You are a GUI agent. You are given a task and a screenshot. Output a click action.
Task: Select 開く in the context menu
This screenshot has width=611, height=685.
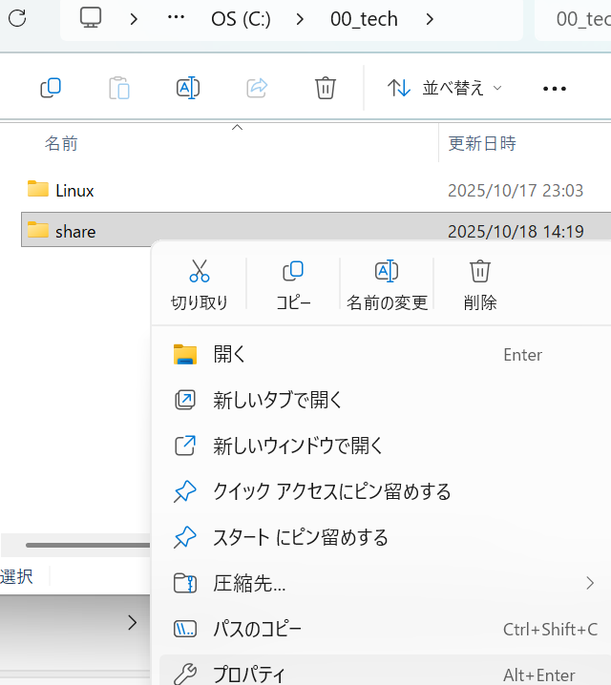[x=381, y=354]
